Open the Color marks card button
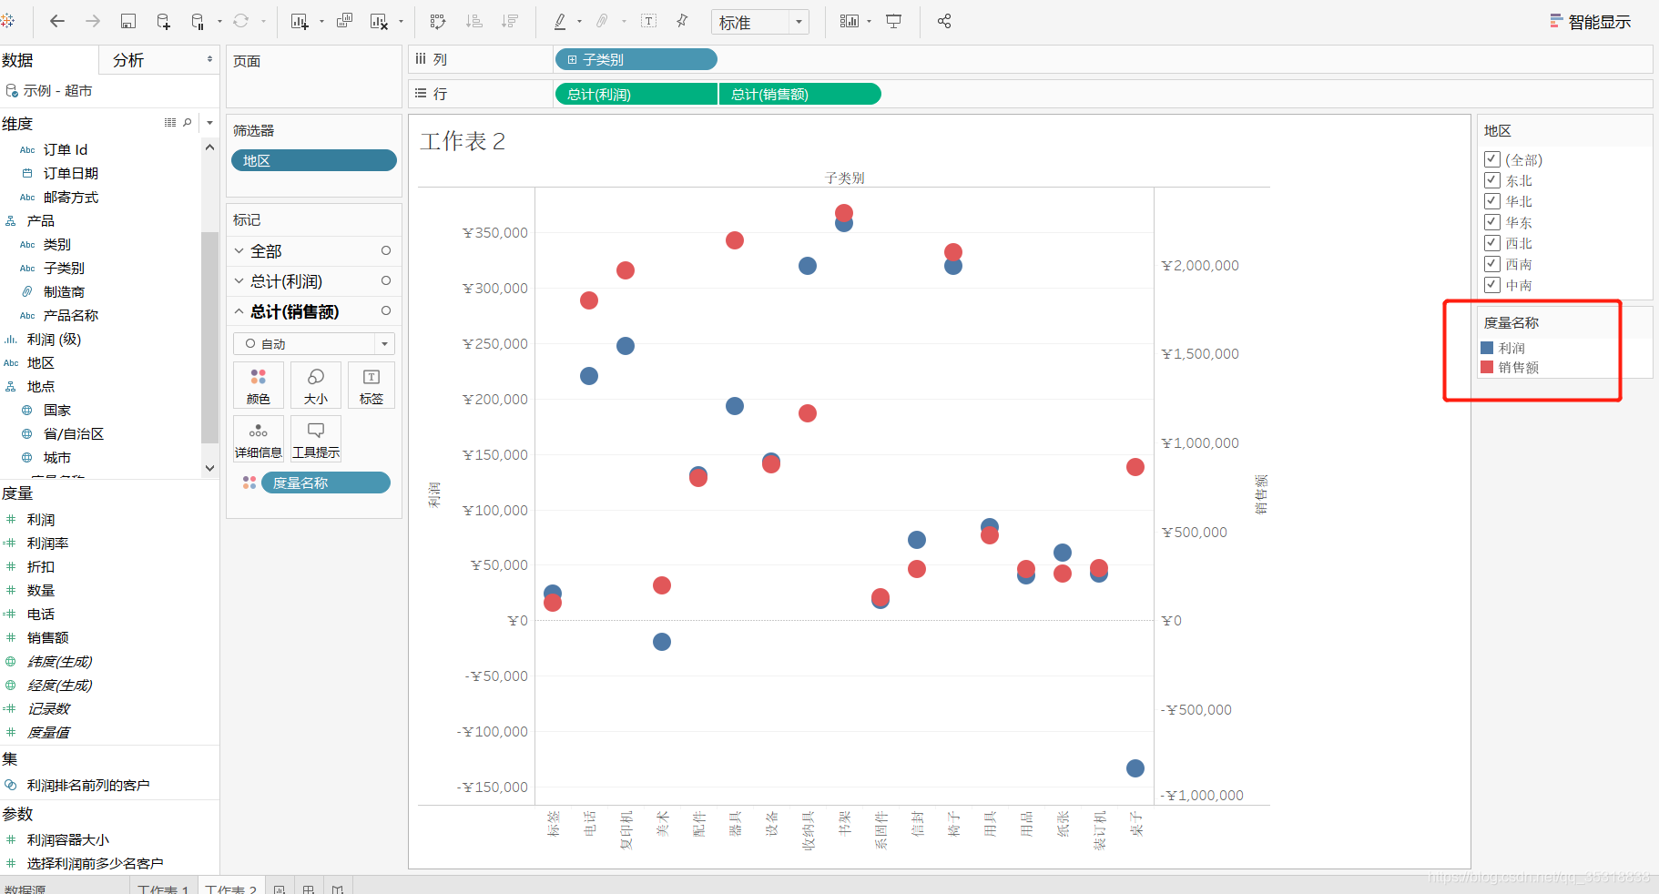 point(259,385)
